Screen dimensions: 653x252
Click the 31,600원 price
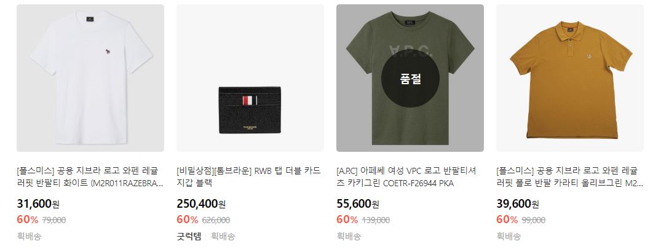pos(38,203)
